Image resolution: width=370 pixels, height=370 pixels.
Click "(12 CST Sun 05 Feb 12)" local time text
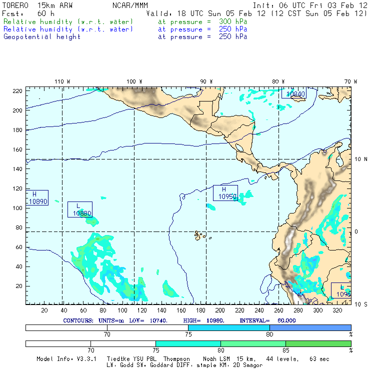[319, 13]
